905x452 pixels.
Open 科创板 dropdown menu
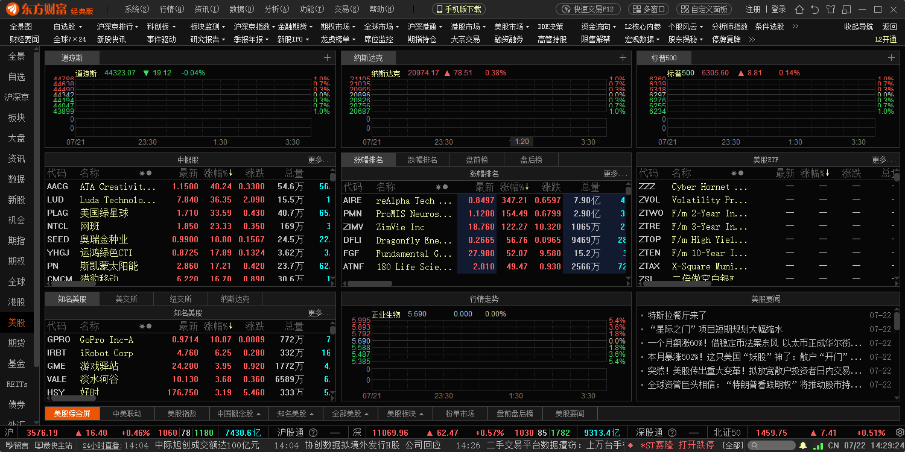pyautogui.click(x=161, y=27)
